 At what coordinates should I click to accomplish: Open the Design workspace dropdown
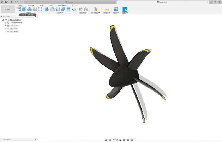click(8, 9)
